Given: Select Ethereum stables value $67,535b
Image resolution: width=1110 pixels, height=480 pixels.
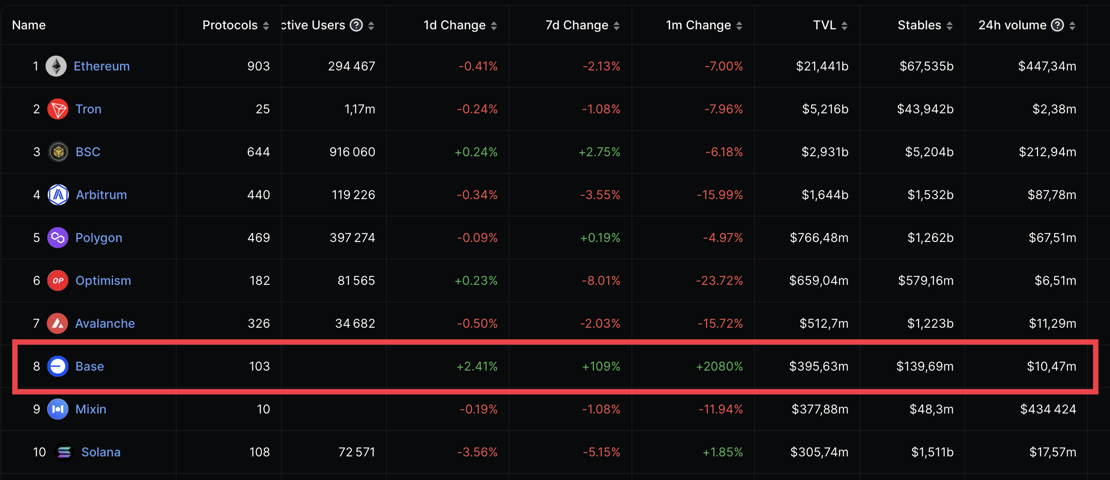Looking at the screenshot, I should (926, 66).
